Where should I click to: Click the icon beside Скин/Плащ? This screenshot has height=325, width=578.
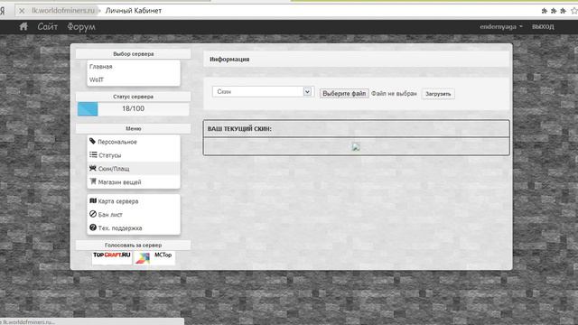click(x=92, y=168)
